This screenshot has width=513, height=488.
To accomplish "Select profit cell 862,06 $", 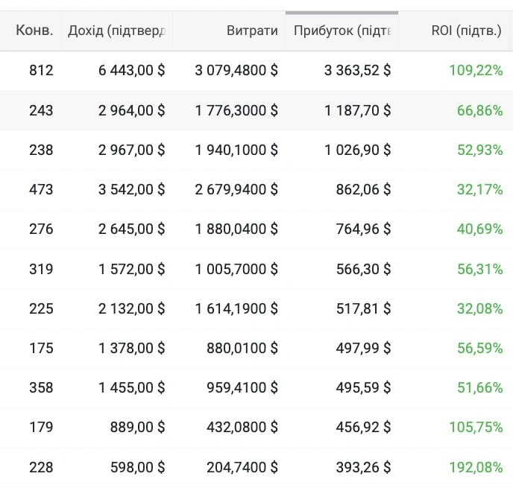I will point(363,189).
